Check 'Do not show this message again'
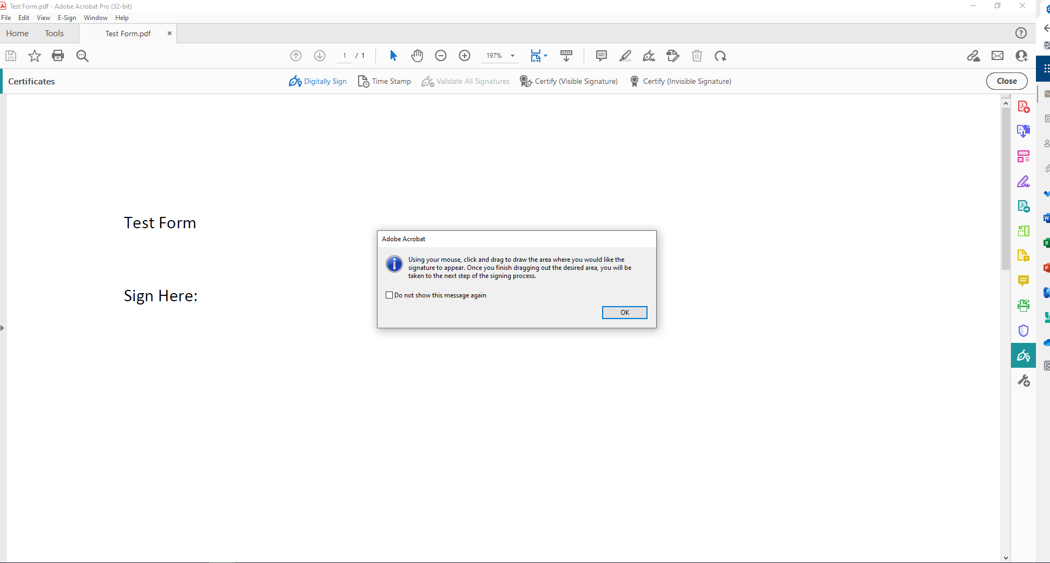This screenshot has height=563, width=1050. 389,295
